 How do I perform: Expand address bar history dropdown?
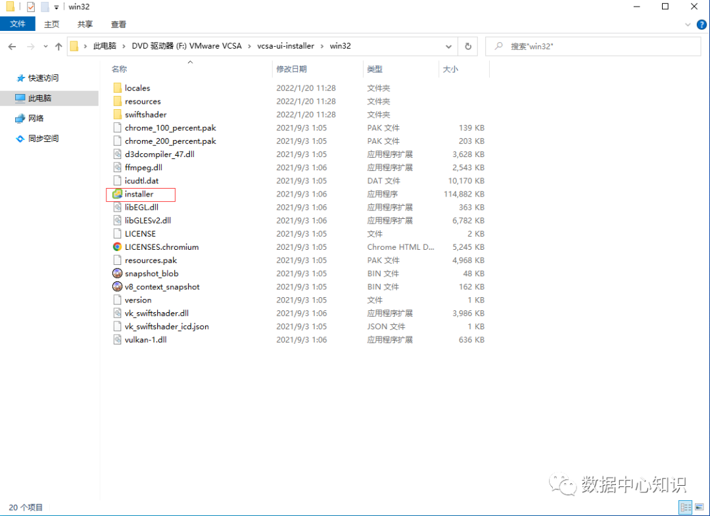click(448, 46)
